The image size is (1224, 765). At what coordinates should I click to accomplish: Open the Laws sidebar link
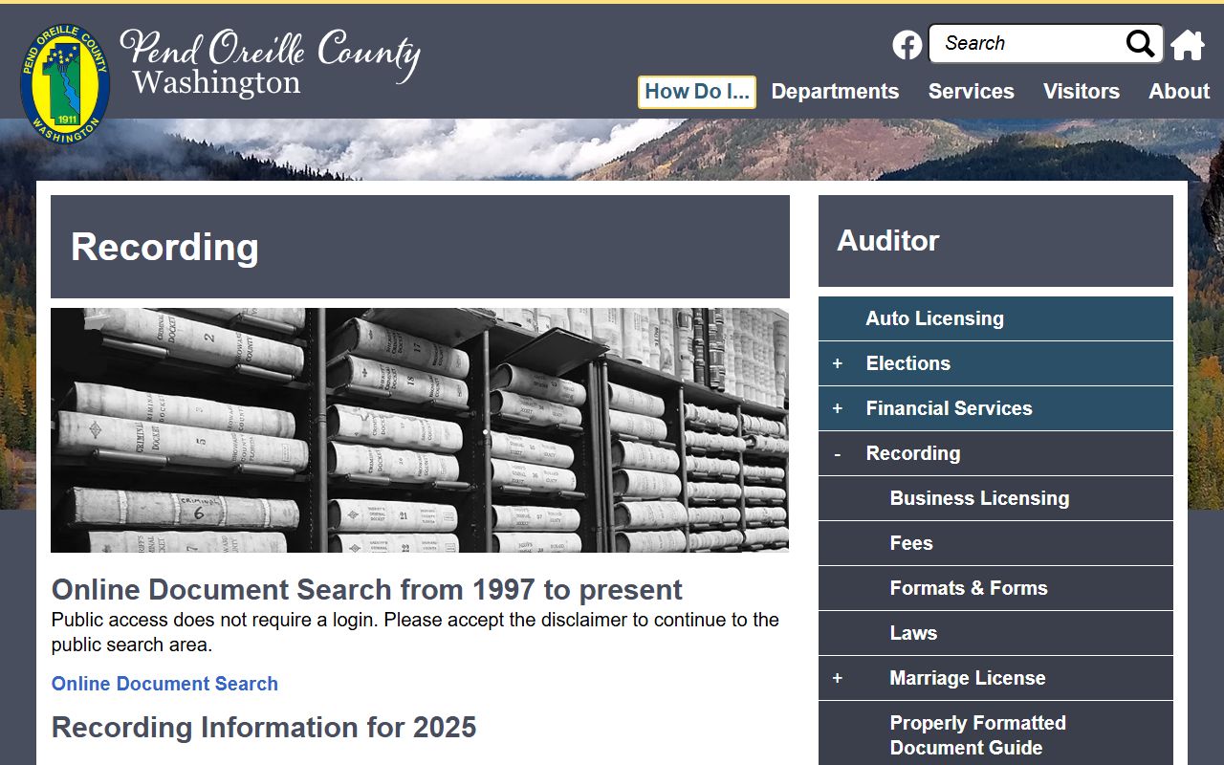click(x=995, y=633)
